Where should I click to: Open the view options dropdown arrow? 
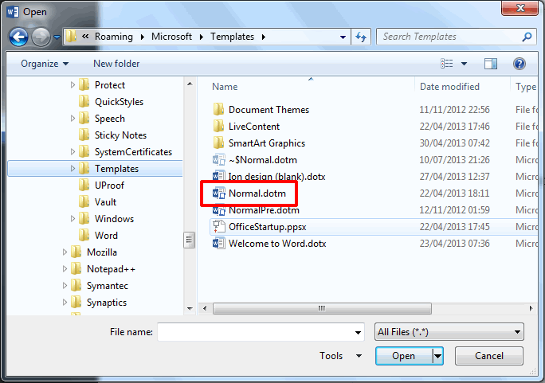coord(464,64)
